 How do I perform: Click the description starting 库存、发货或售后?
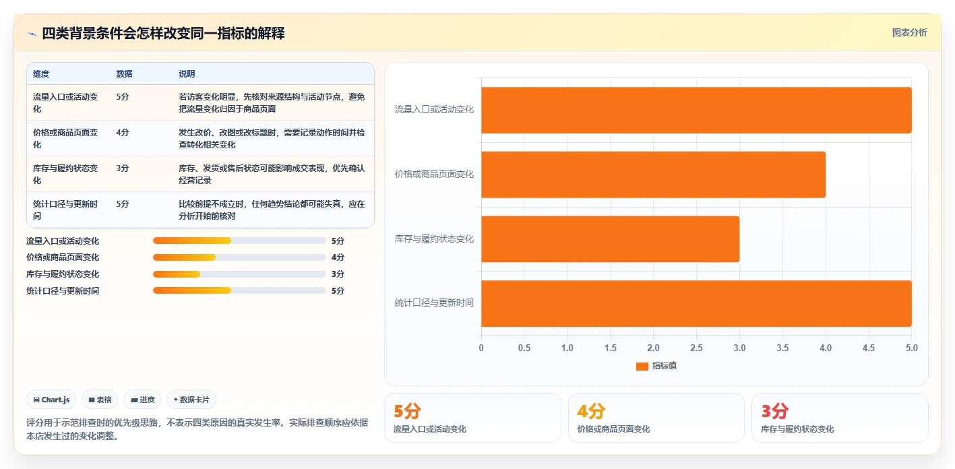click(x=272, y=174)
